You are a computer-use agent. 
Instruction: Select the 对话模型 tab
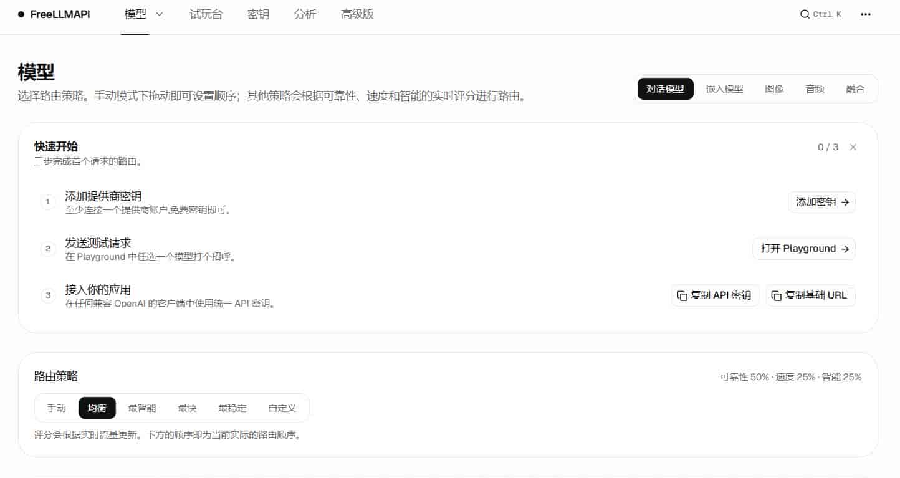point(665,88)
